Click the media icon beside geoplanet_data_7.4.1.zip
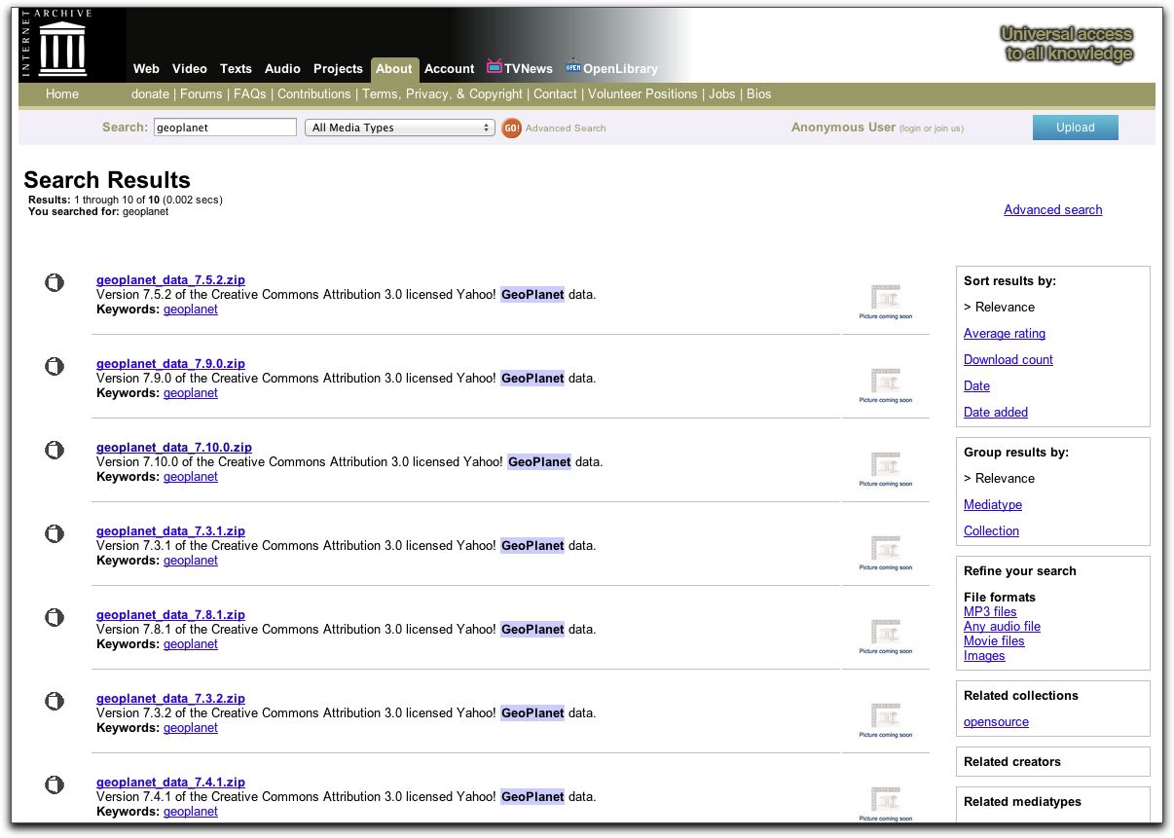 click(55, 784)
